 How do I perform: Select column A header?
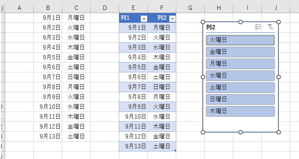(x=19, y=8)
